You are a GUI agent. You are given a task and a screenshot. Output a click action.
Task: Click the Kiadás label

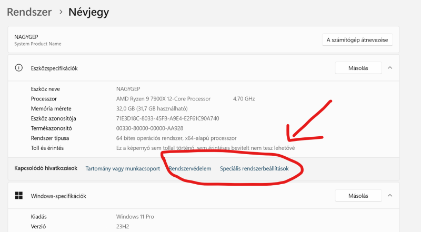click(38, 217)
